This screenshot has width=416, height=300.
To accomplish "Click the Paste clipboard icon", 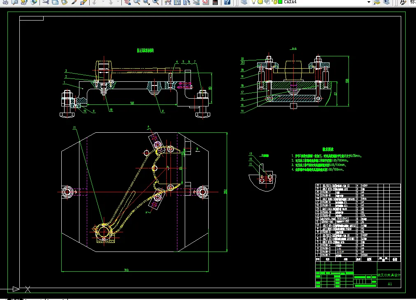I will click(65, 2).
